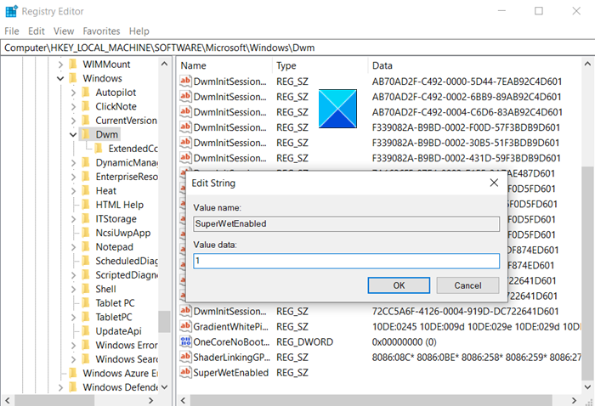595x406 pixels.
Task: Click the Value name field
Action: (347, 224)
